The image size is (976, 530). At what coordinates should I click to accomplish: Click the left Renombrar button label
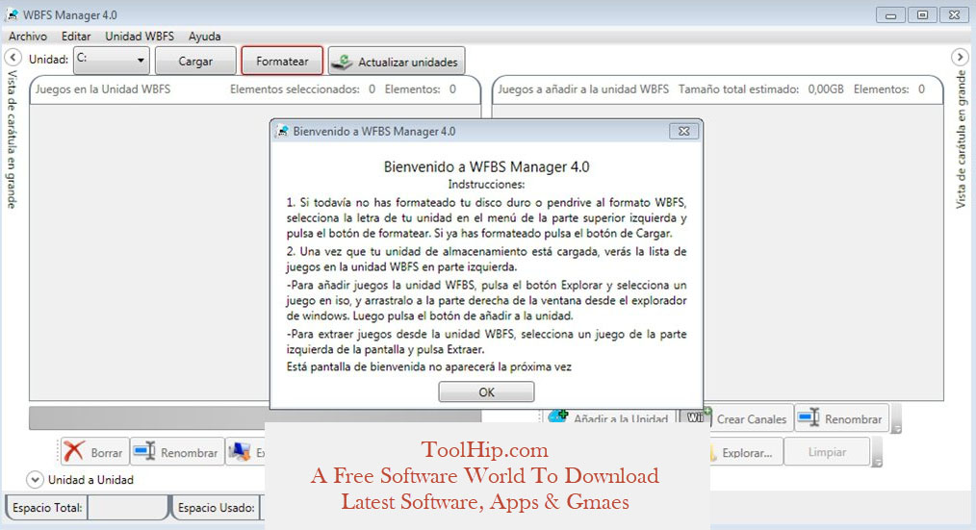[x=190, y=453]
